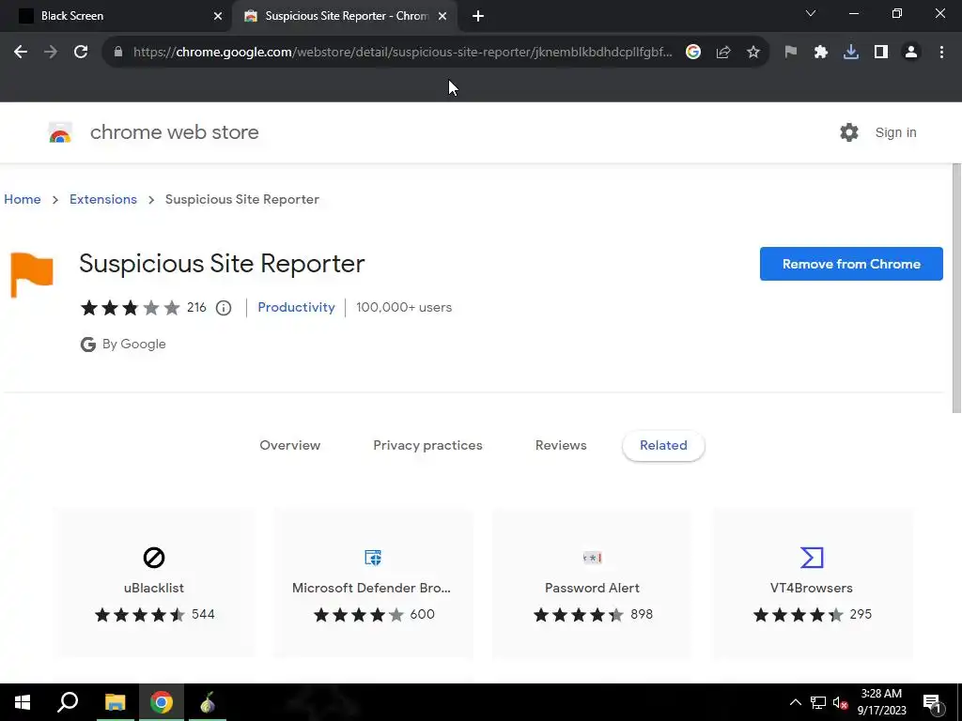
Task: Open a new tab with plus button
Action: pos(478,16)
